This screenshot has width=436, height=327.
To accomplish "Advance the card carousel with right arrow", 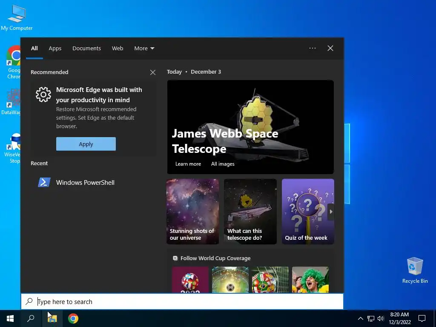I will click(331, 212).
